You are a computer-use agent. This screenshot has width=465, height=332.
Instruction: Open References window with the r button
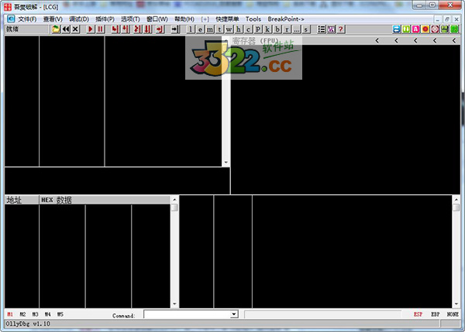[287, 29]
